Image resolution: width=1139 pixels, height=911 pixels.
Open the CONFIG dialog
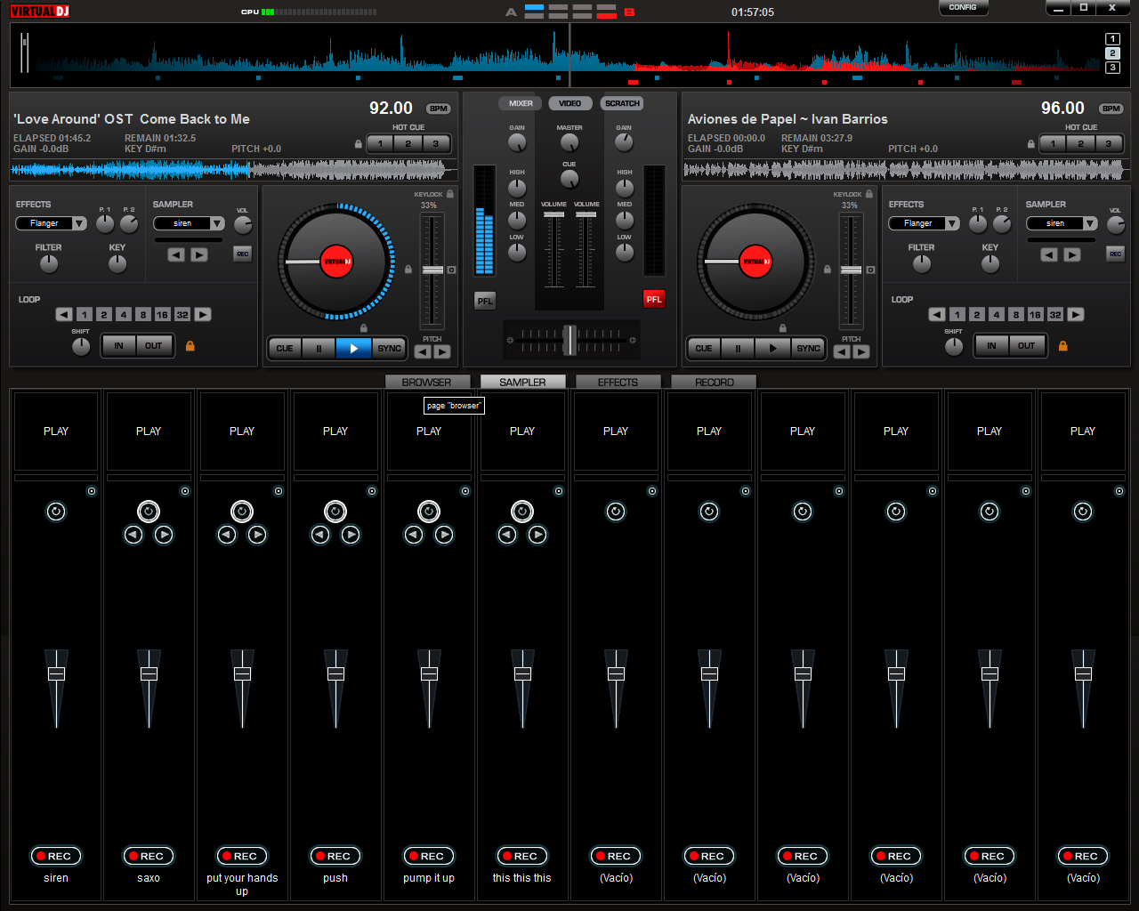(964, 8)
